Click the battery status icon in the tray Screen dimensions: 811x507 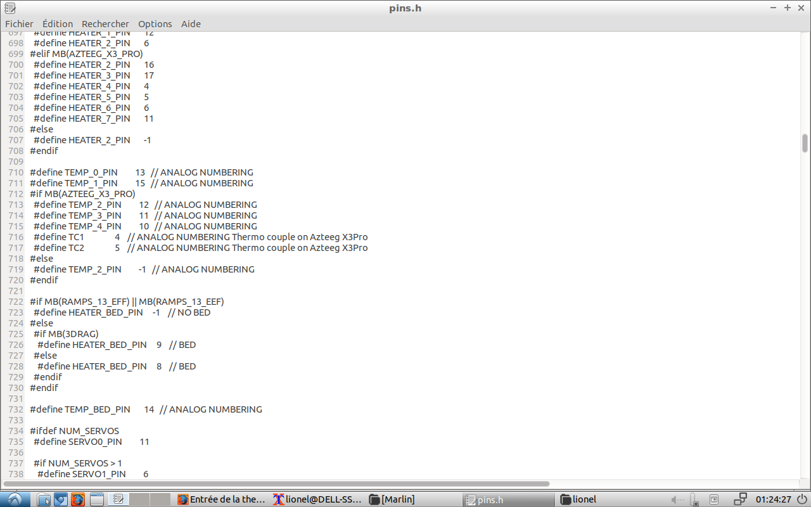point(694,499)
